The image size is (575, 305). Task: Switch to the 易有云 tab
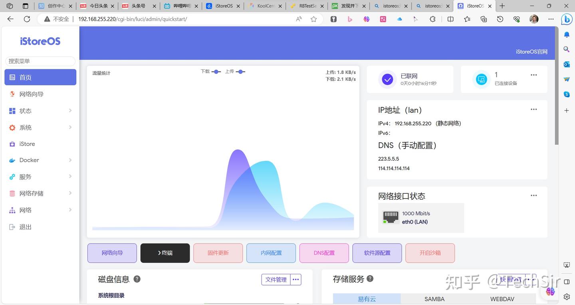(x=367, y=299)
